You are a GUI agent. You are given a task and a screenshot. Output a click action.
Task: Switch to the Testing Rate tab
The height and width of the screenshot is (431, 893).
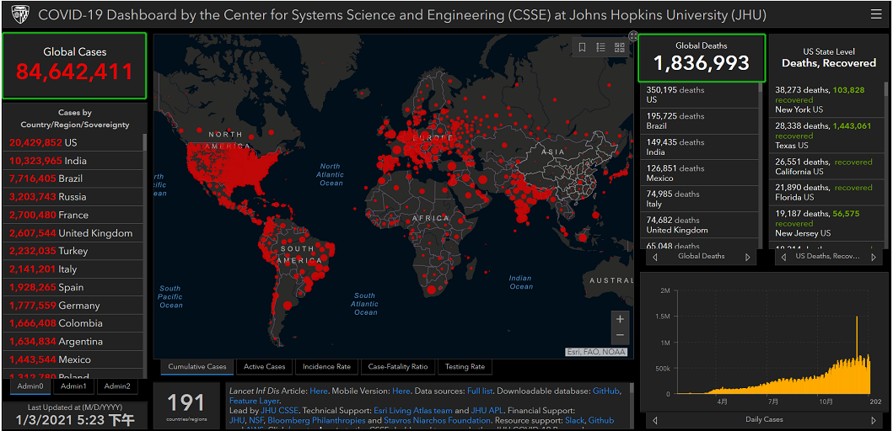tap(465, 367)
